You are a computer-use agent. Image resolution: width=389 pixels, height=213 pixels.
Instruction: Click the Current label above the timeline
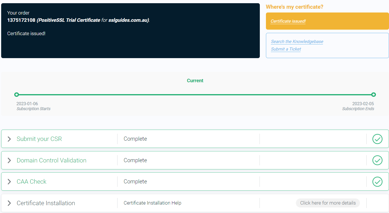(195, 80)
